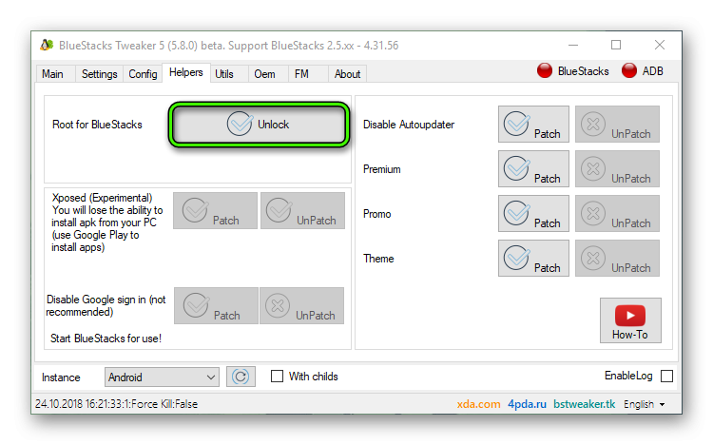Screen dimensions: 713x445
Task: Open the Config tab
Action: (143, 74)
